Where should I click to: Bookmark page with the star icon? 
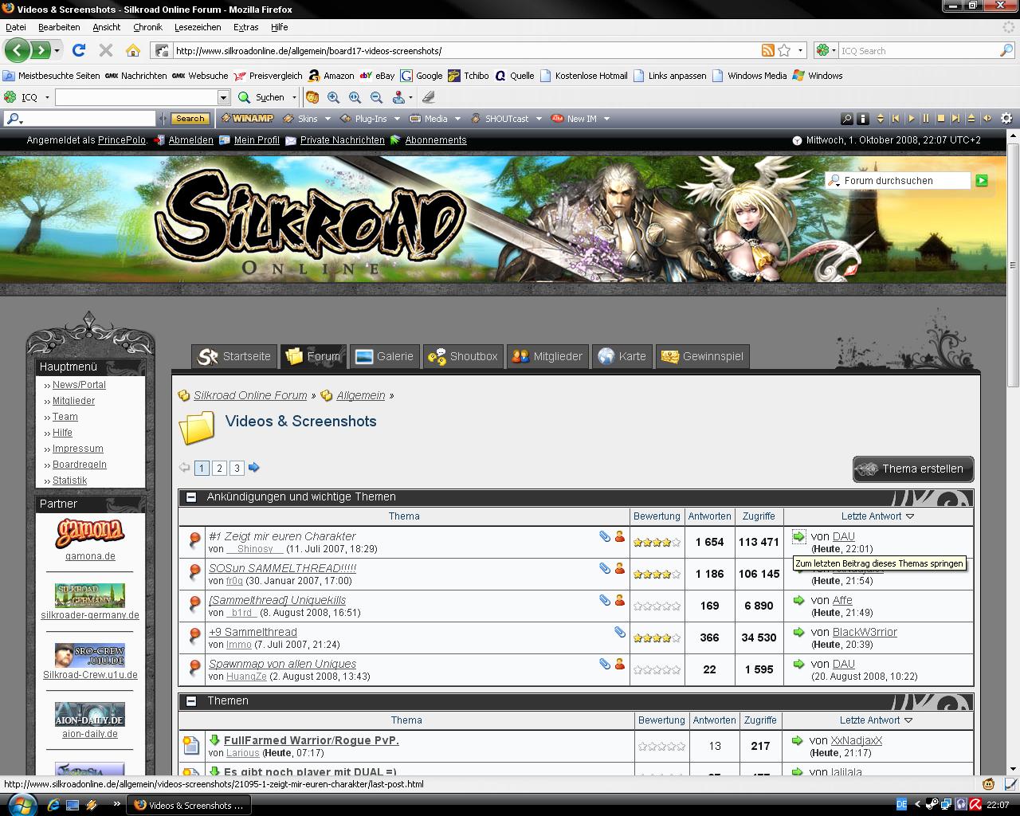784,50
